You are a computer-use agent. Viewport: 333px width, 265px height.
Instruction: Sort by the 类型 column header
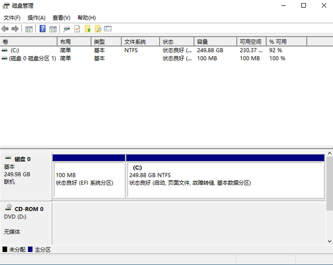(106, 42)
